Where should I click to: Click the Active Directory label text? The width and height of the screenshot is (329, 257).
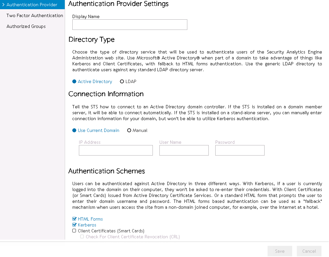(x=95, y=81)
